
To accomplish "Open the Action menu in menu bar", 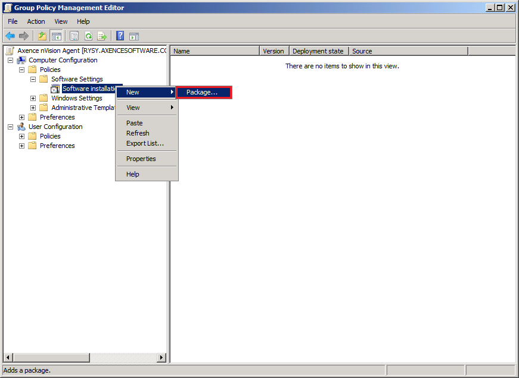I will point(36,21).
